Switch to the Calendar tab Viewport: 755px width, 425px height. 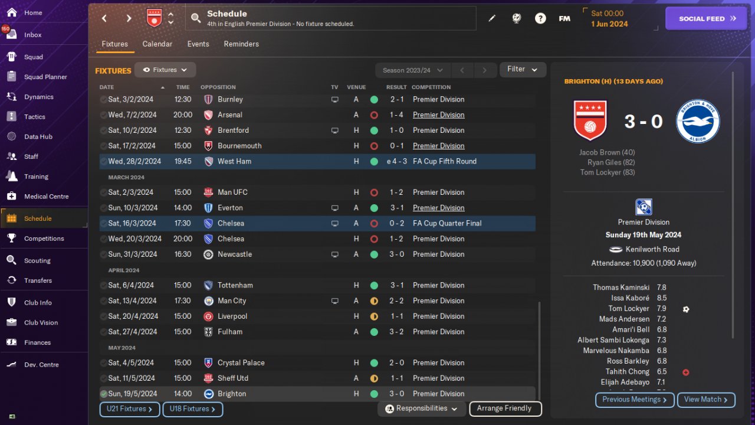click(x=157, y=44)
